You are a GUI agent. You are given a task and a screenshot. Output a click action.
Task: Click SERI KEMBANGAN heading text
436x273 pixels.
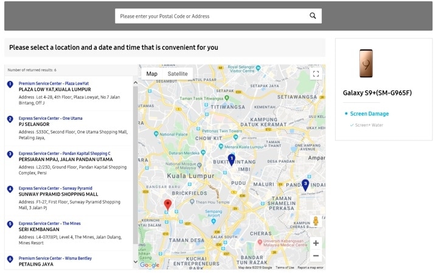click(39, 229)
